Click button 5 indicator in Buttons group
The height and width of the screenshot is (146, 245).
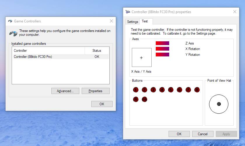coord(171,90)
